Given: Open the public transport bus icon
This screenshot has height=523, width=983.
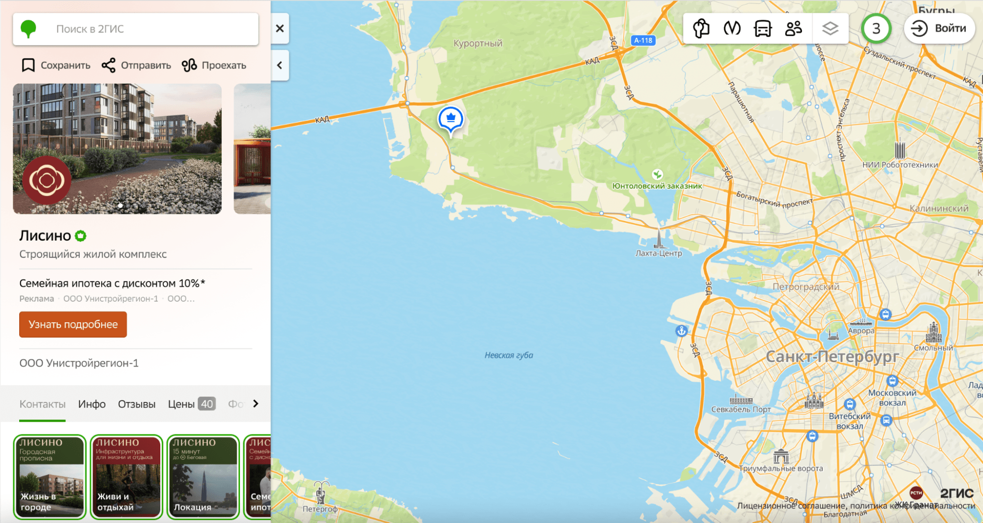Looking at the screenshot, I should (x=762, y=29).
